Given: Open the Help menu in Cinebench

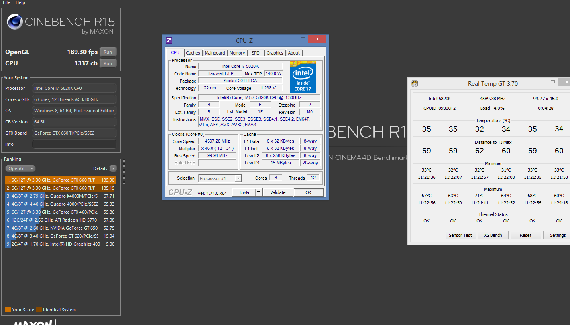Looking at the screenshot, I should [20, 2].
